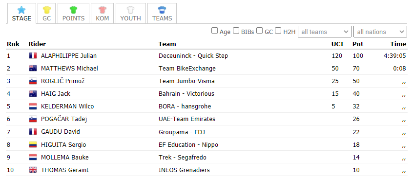Follow the Team Jumbo-Visma link
This screenshot has width=413, height=177.
pyautogui.click(x=186, y=81)
